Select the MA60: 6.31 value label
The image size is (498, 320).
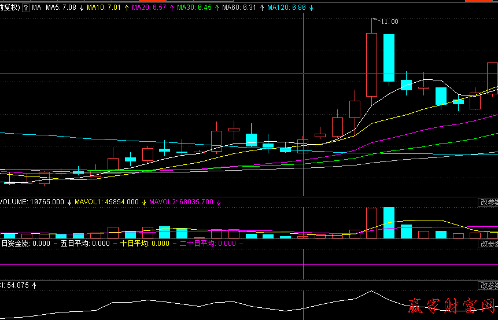click(x=240, y=8)
